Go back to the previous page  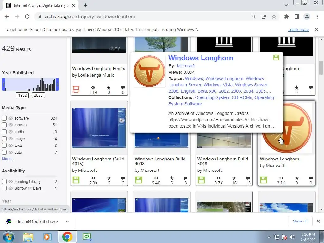7,16
